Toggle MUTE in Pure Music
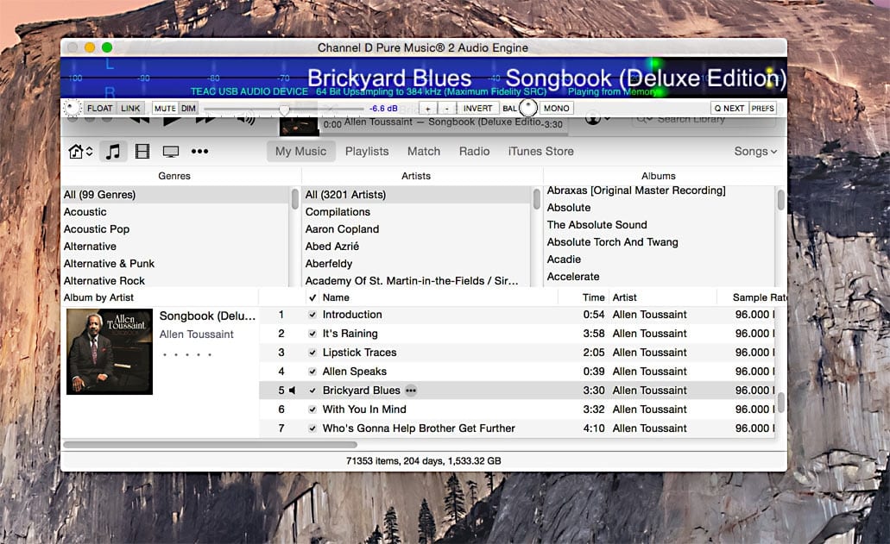Image resolution: width=890 pixels, height=544 pixels. [165, 109]
